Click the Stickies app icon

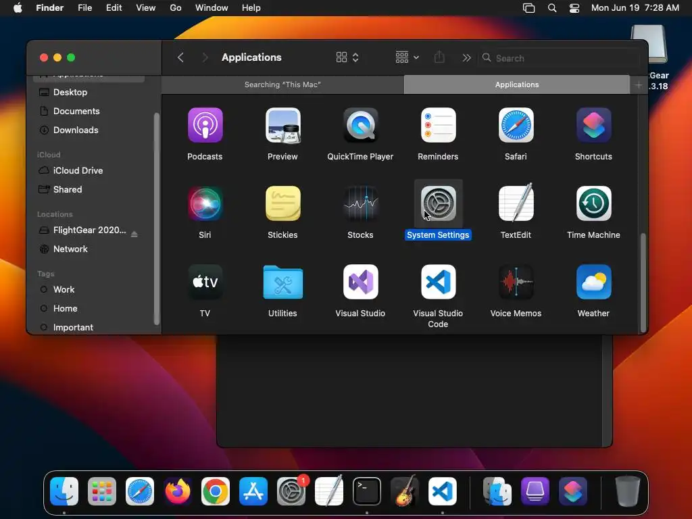coord(282,203)
